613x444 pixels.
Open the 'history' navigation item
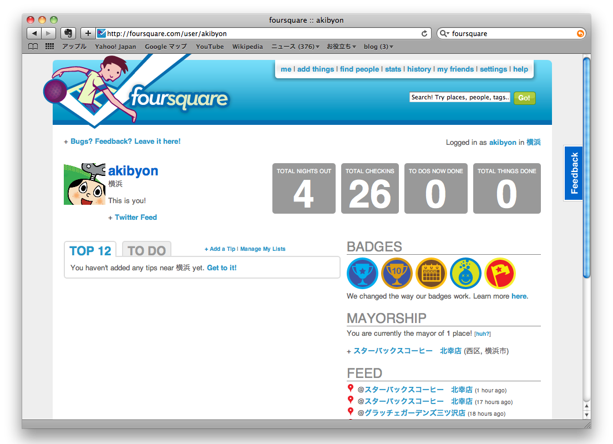[x=419, y=69]
